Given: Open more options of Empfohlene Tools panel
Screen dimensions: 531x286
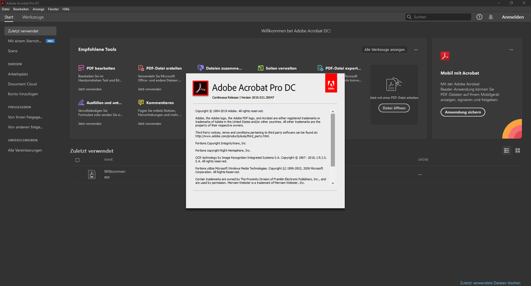Looking at the screenshot, I should pyautogui.click(x=416, y=50).
